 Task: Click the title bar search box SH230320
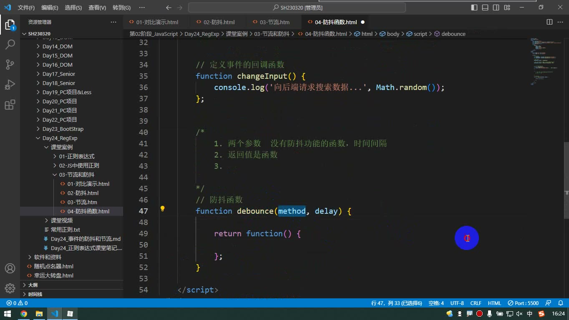297,7
